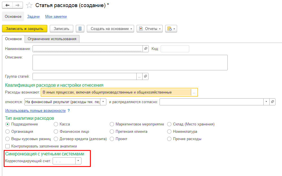Expand the Корреспондирующий счет dropdown

78,161
